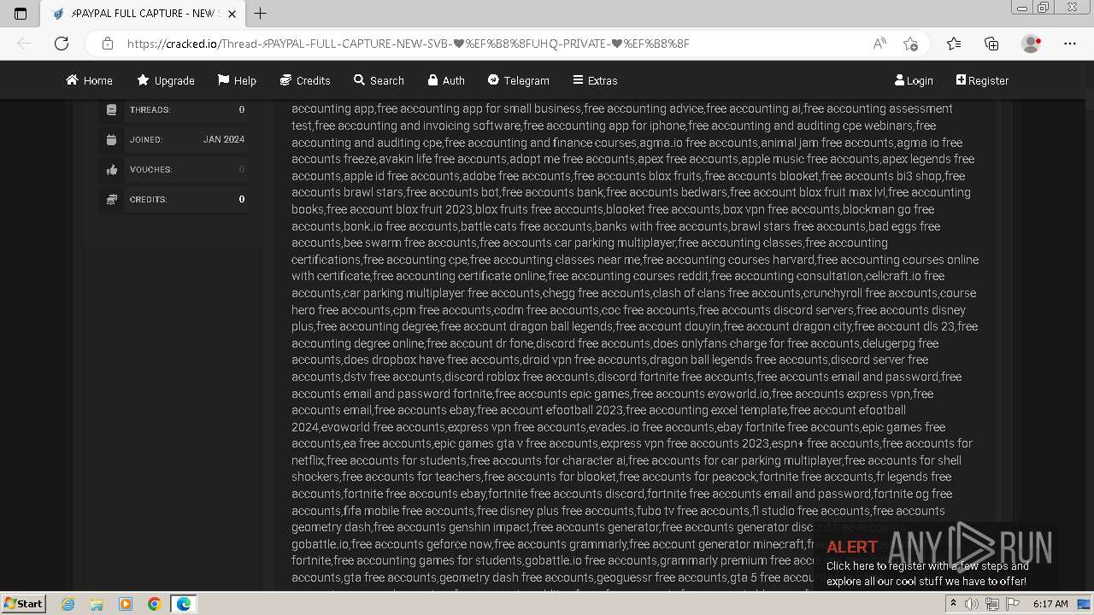Open the Credits menu item

click(x=305, y=80)
